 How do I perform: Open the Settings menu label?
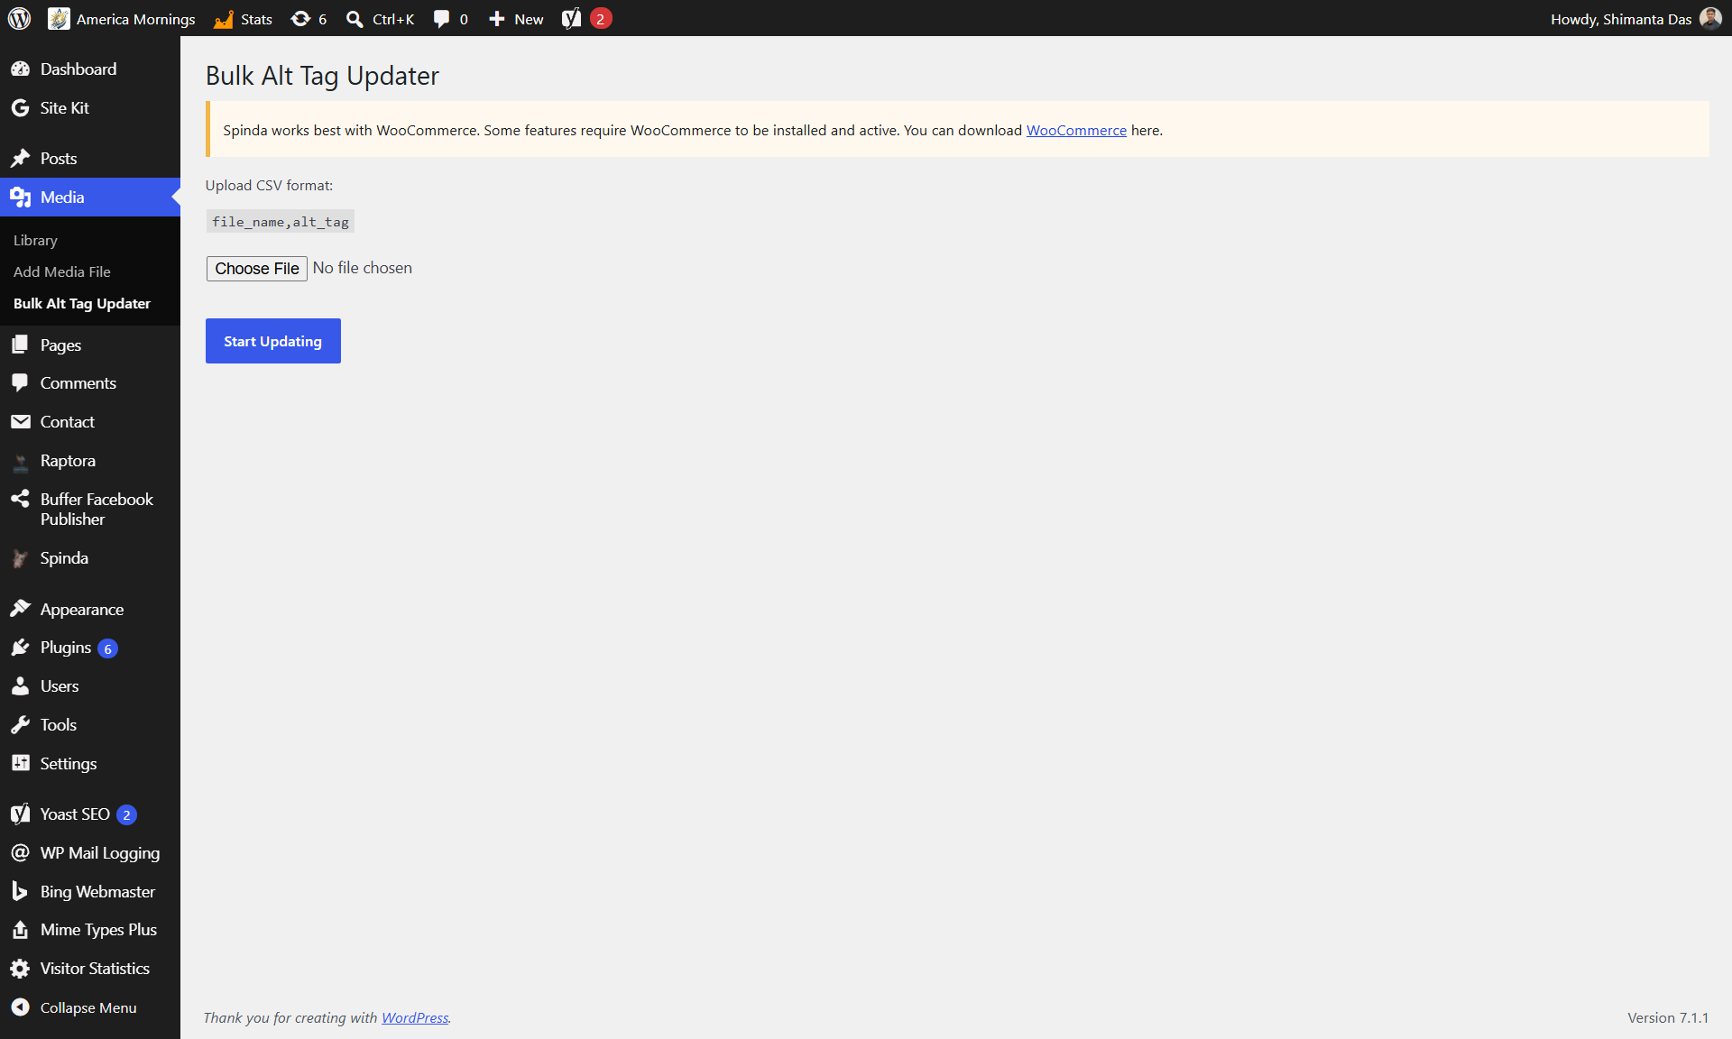[x=69, y=764]
